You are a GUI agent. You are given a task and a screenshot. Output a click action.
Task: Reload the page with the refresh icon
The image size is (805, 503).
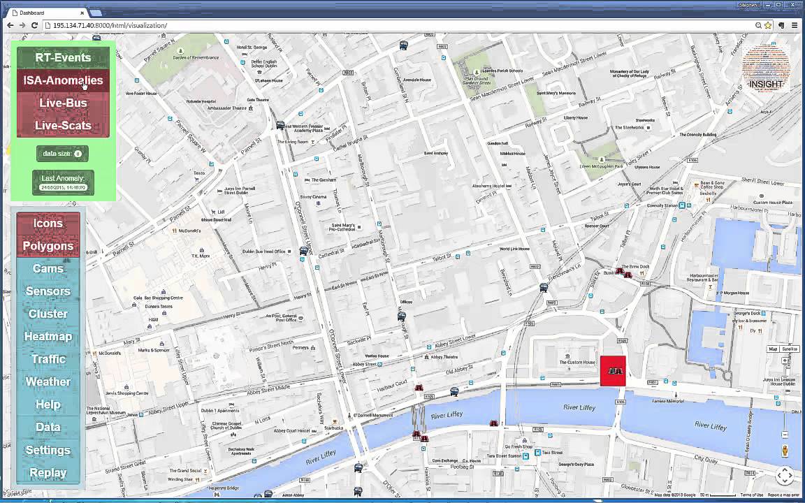[35, 25]
